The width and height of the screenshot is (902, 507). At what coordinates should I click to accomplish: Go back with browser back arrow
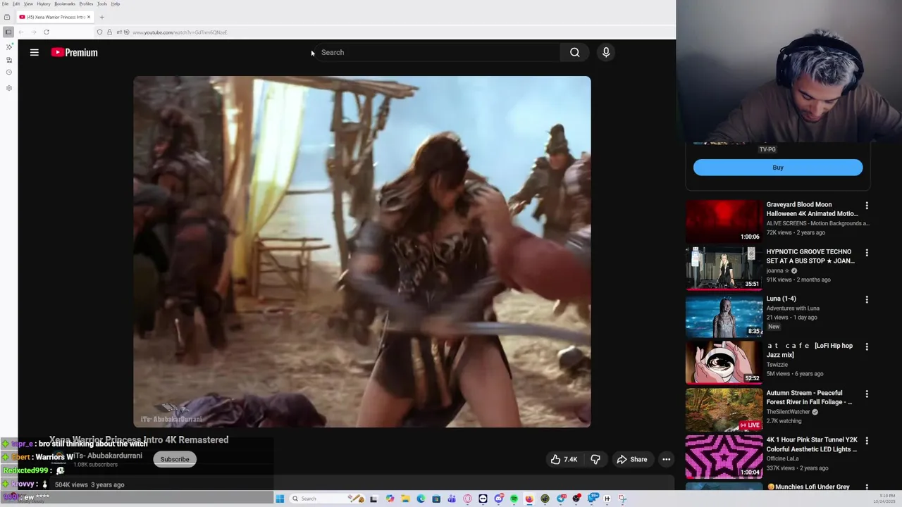coord(21,32)
